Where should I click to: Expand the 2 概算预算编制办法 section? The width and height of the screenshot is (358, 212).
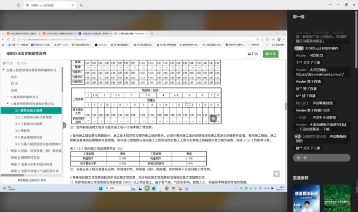coord(8,97)
